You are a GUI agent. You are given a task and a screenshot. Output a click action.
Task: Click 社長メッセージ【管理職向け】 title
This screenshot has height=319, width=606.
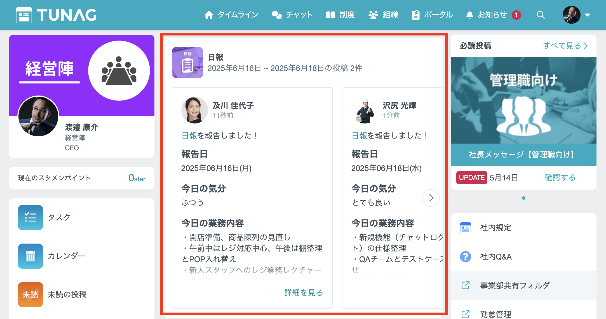[x=524, y=154]
